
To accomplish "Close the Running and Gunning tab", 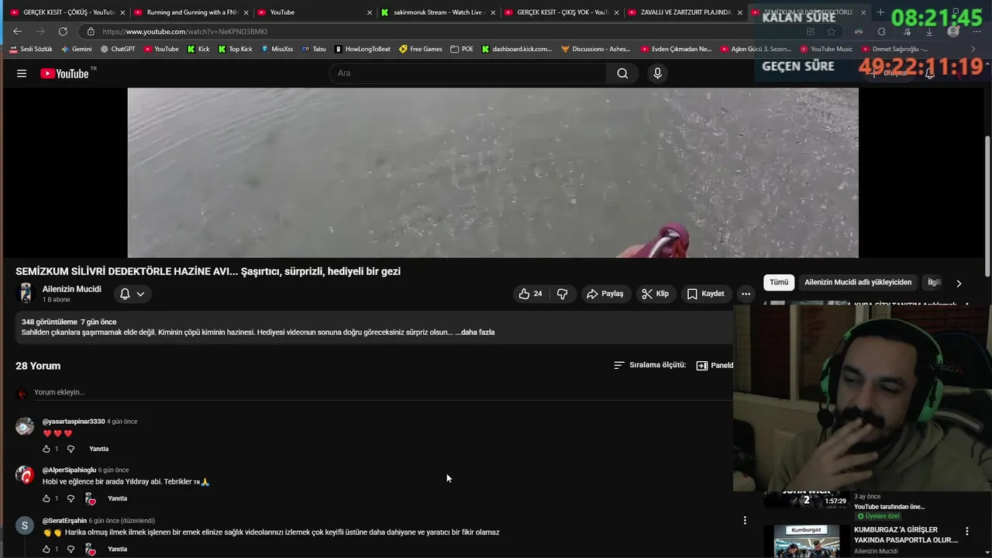I will click(246, 12).
